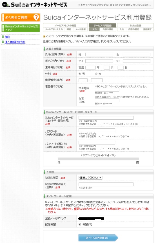The image size is (167, 243).
Task: Select Suica登録 step tab
Action: coord(135,26)
